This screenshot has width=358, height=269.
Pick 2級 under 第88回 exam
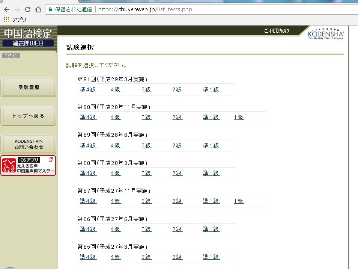177,173
